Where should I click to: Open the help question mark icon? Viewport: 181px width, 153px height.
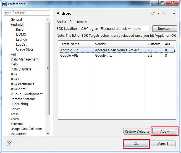click(x=9, y=143)
